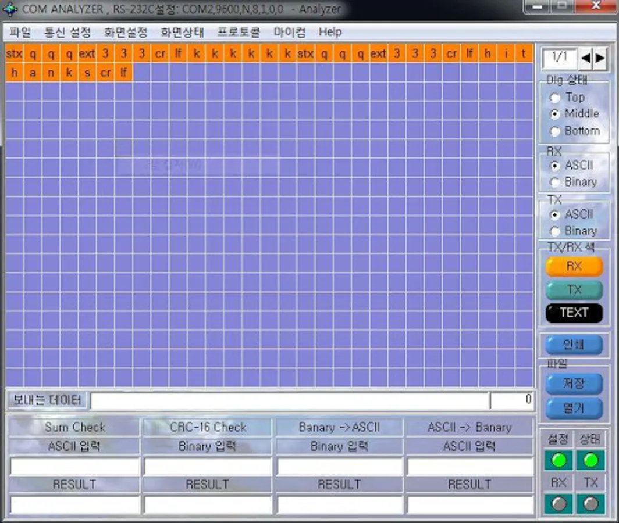Click the COM Analyzer title bar icon
This screenshot has width=619, height=523.
tap(10, 9)
